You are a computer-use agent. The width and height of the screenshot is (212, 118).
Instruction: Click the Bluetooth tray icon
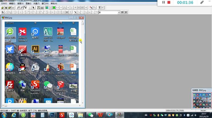coord(184,115)
